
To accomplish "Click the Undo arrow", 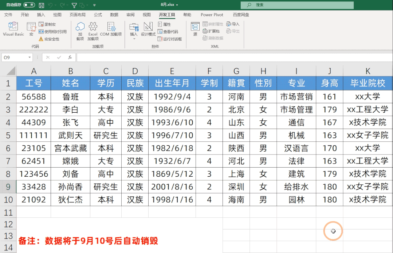I will pyautogui.click(x=50, y=5).
